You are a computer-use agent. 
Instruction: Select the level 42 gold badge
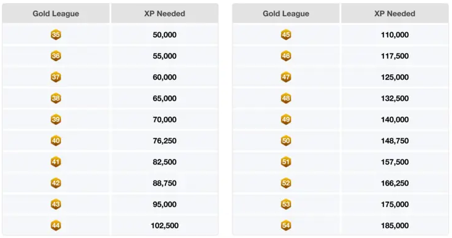point(56,183)
